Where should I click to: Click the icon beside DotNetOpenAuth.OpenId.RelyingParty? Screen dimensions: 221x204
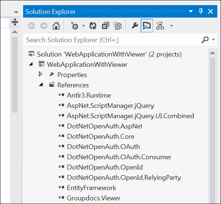tap(61, 177)
